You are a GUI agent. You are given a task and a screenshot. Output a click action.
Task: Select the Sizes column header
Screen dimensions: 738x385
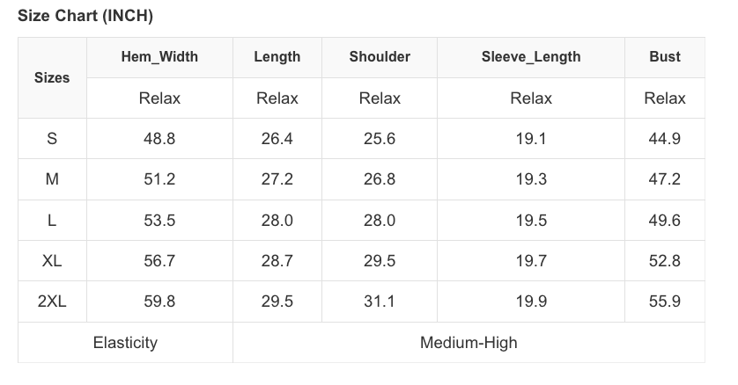(52, 77)
